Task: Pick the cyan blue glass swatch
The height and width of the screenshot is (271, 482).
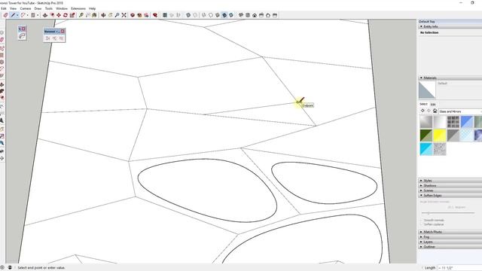Action: (x=426, y=149)
